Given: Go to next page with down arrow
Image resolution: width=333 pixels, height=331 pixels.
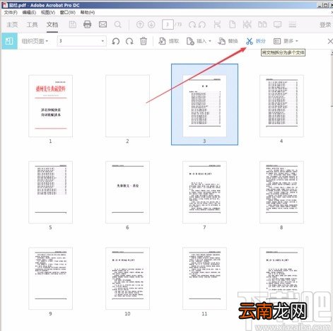Looking at the screenshot, I should tap(151, 24).
